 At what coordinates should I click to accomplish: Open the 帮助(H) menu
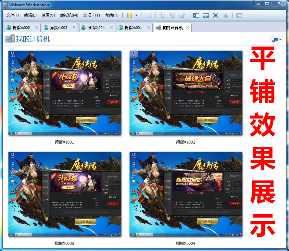[112, 15]
